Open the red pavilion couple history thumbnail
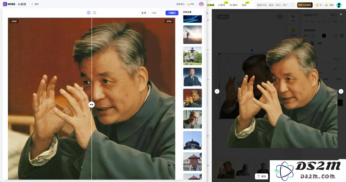The width and height of the screenshot is (346, 182). click(193, 161)
